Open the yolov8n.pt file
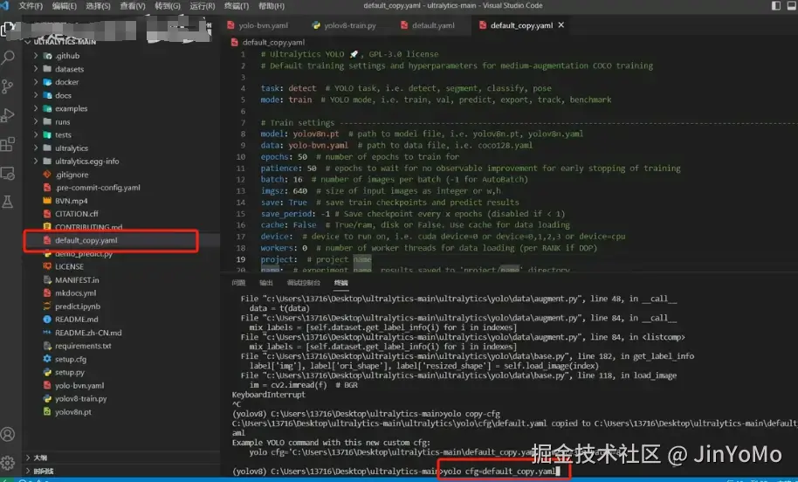The height and width of the screenshot is (482, 798). pos(73,412)
